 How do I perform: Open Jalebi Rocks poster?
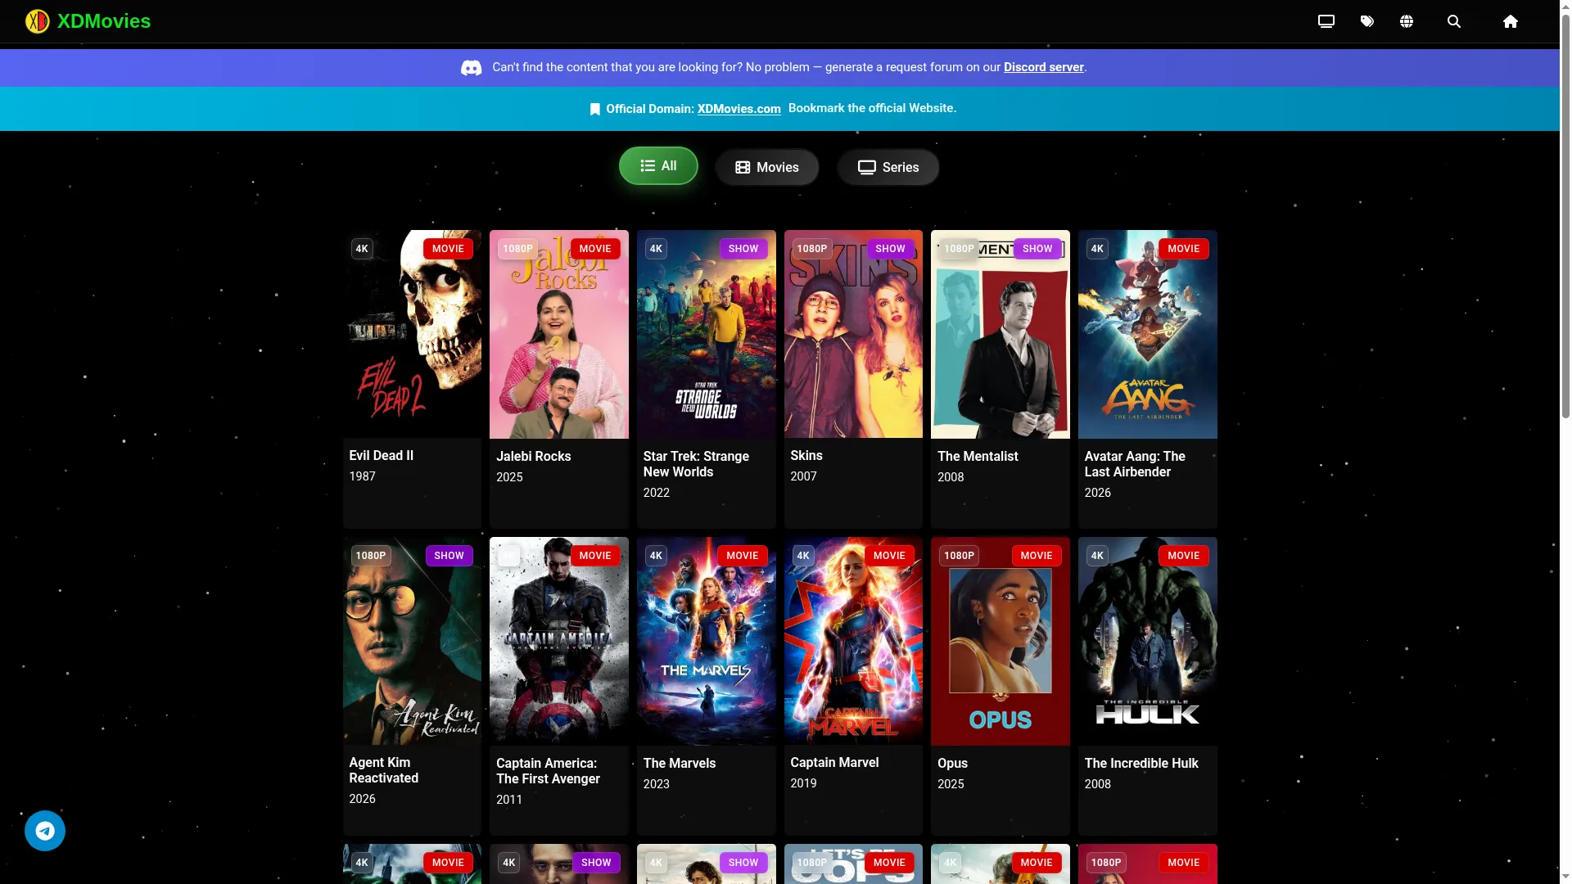(559, 334)
